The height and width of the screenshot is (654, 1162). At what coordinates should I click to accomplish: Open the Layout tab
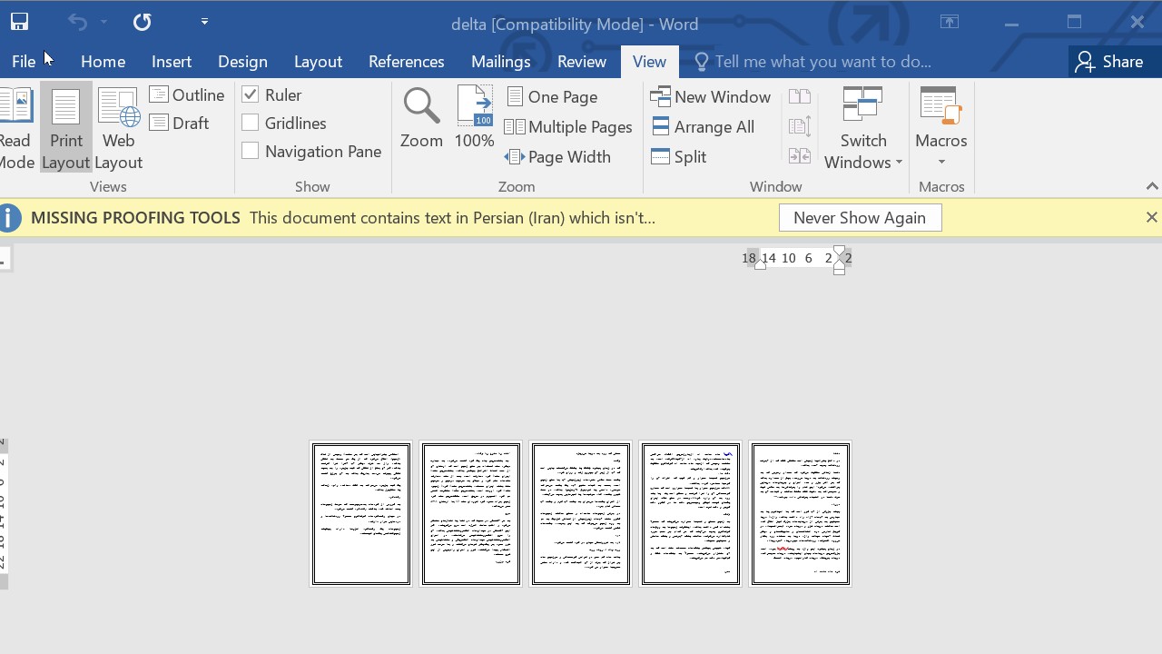pyautogui.click(x=318, y=62)
